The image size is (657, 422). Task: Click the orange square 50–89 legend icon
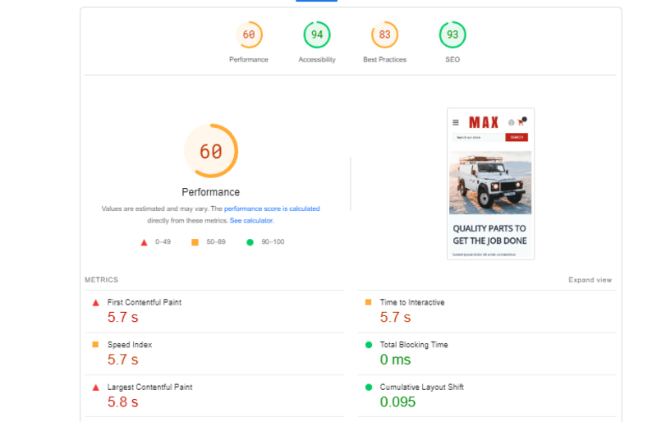(x=195, y=242)
